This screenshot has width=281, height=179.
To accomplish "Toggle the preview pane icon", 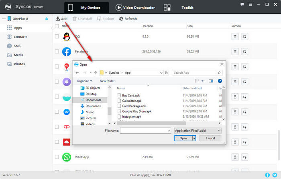I will coord(211,81).
